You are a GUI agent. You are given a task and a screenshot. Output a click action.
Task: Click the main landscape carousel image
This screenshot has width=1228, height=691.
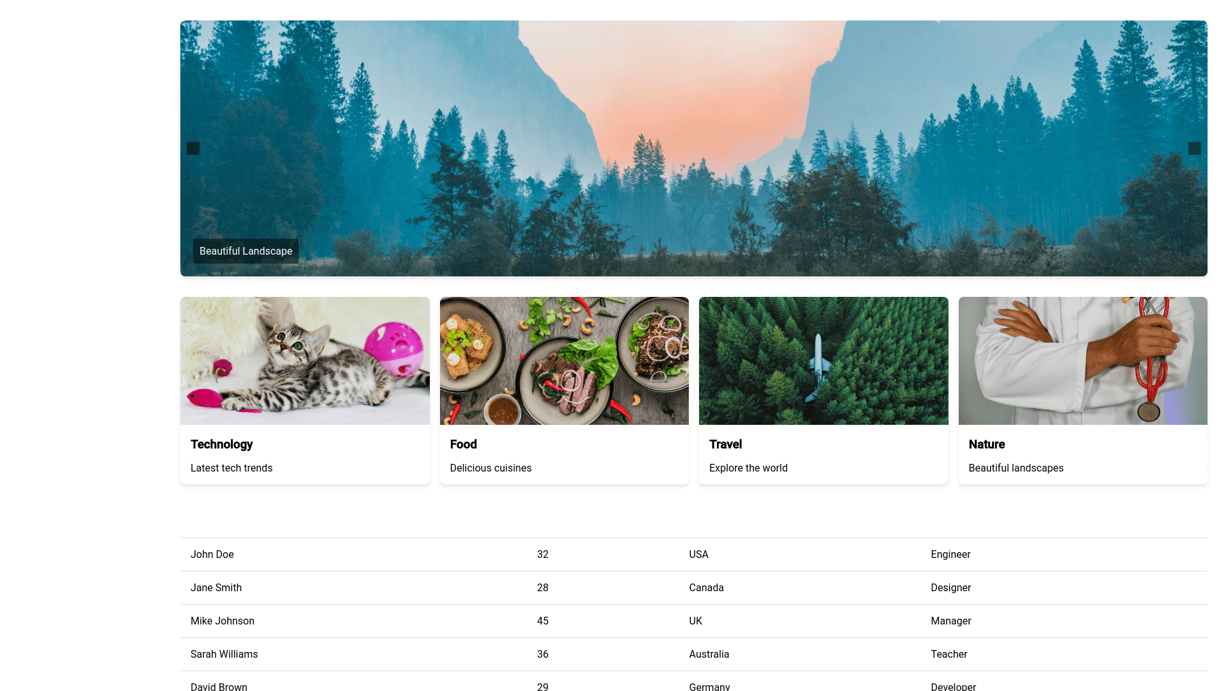pos(694,148)
